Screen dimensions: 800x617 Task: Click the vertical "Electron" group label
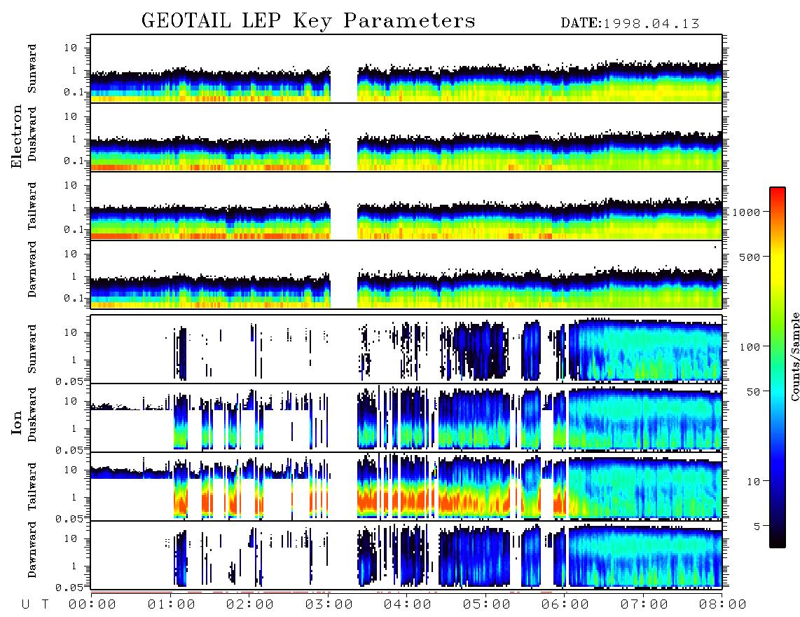coord(17,136)
